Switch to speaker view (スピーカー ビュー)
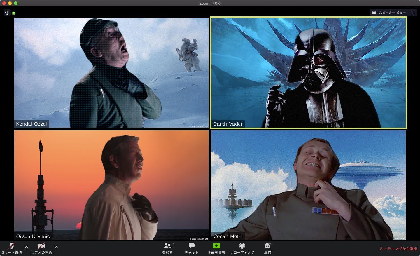The width and height of the screenshot is (420, 256). tap(389, 13)
